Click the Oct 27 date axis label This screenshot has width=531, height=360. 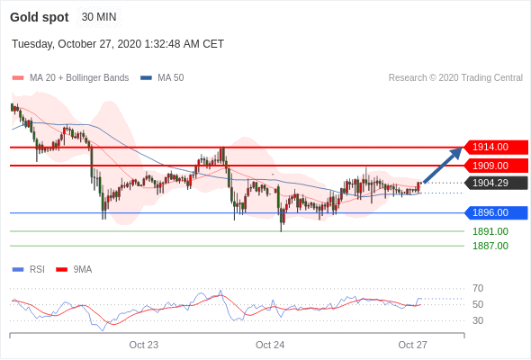412,345
